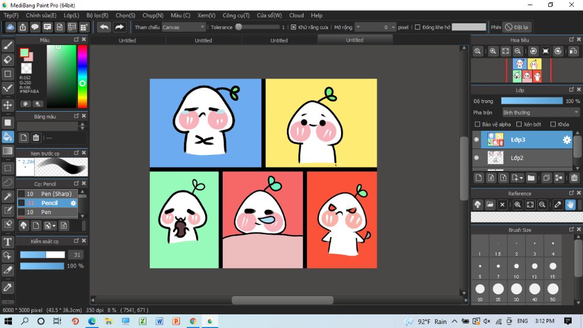Open Windows Start menu
Image resolution: width=583 pixels, height=328 pixels.
click(8, 321)
